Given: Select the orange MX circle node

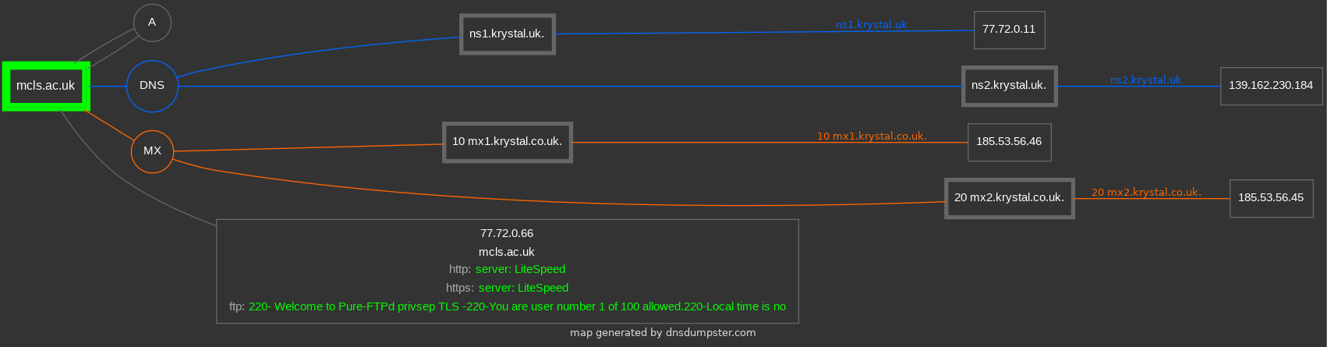Looking at the screenshot, I should point(152,151).
